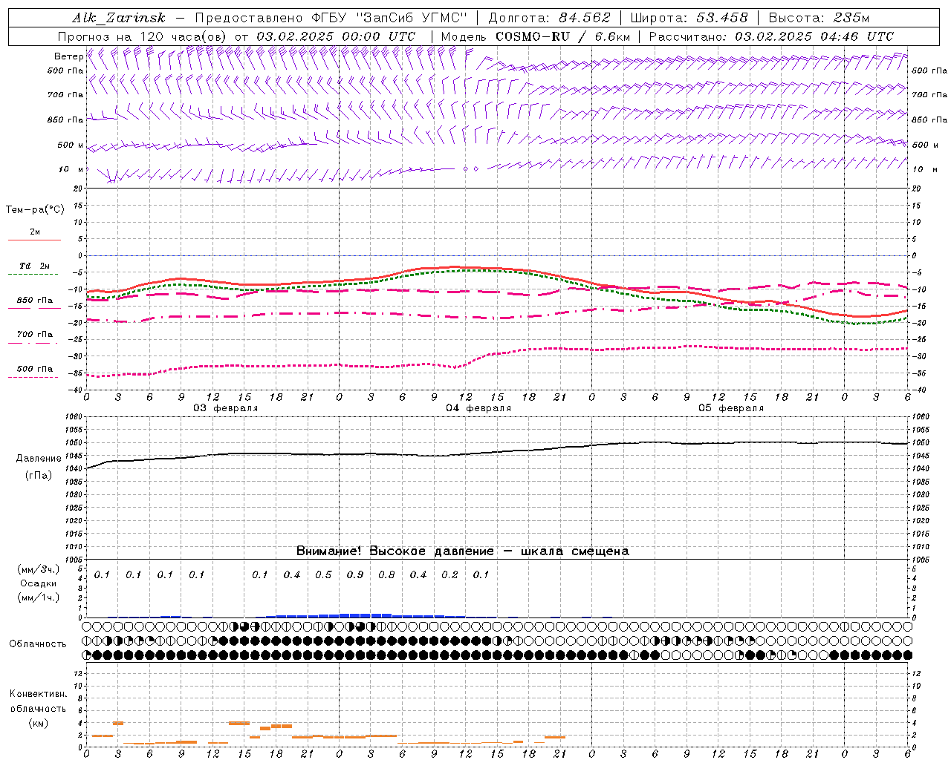Select the precipitation value '0.8'
The image size is (951, 760).
[x=386, y=574]
